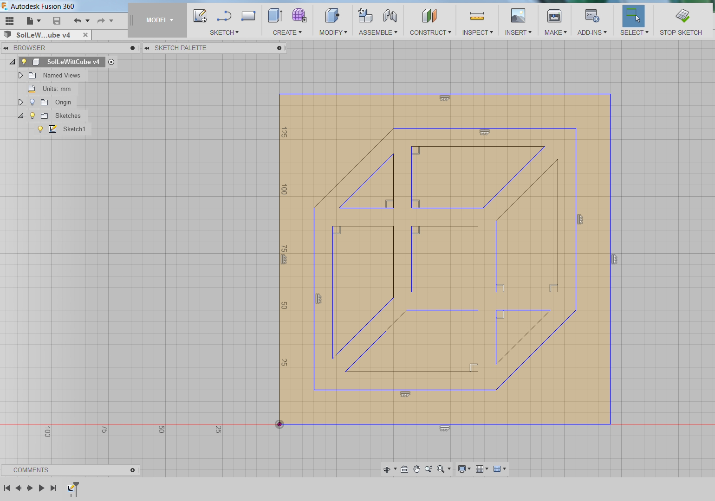Click STOP SKETCH label
Screen dimensions: 715x501
pos(681,32)
